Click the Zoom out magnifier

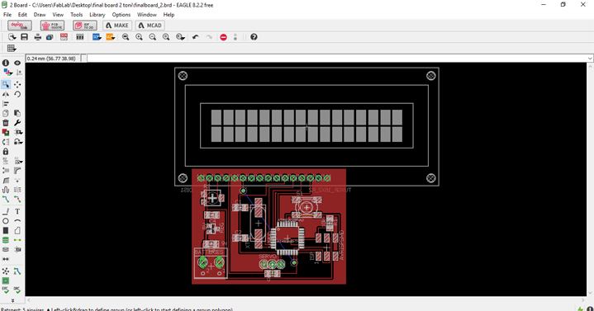[x=153, y=36]
